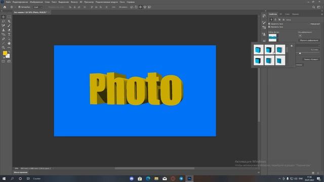The height and width of the screenshot is (182, 324).
Task: Select the Lasso tool
Action: click(x=4, y=21)
